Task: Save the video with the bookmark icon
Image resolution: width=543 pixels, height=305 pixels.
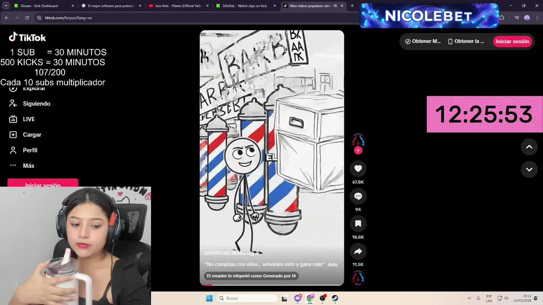Action: click(358, 224)
